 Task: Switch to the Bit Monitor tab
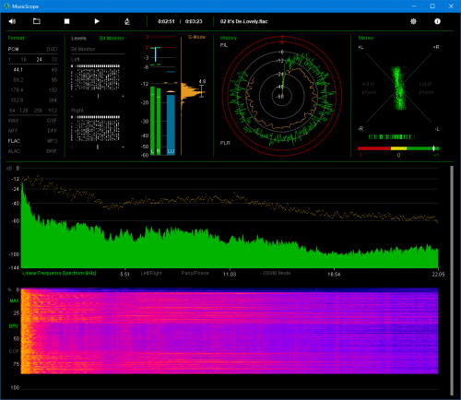tap(112, 38)
